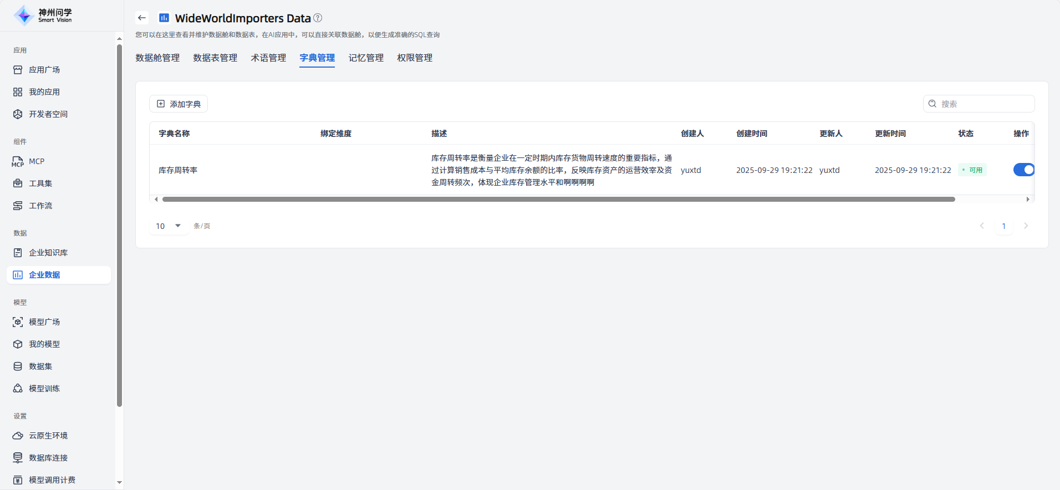1060x490 pixels.
Task: Open 工作流 in the sidebar
Action: coord(40,206)
